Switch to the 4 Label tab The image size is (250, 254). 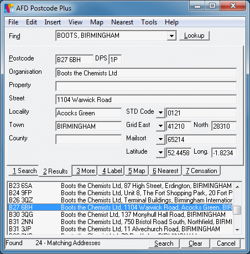point(112,171)
